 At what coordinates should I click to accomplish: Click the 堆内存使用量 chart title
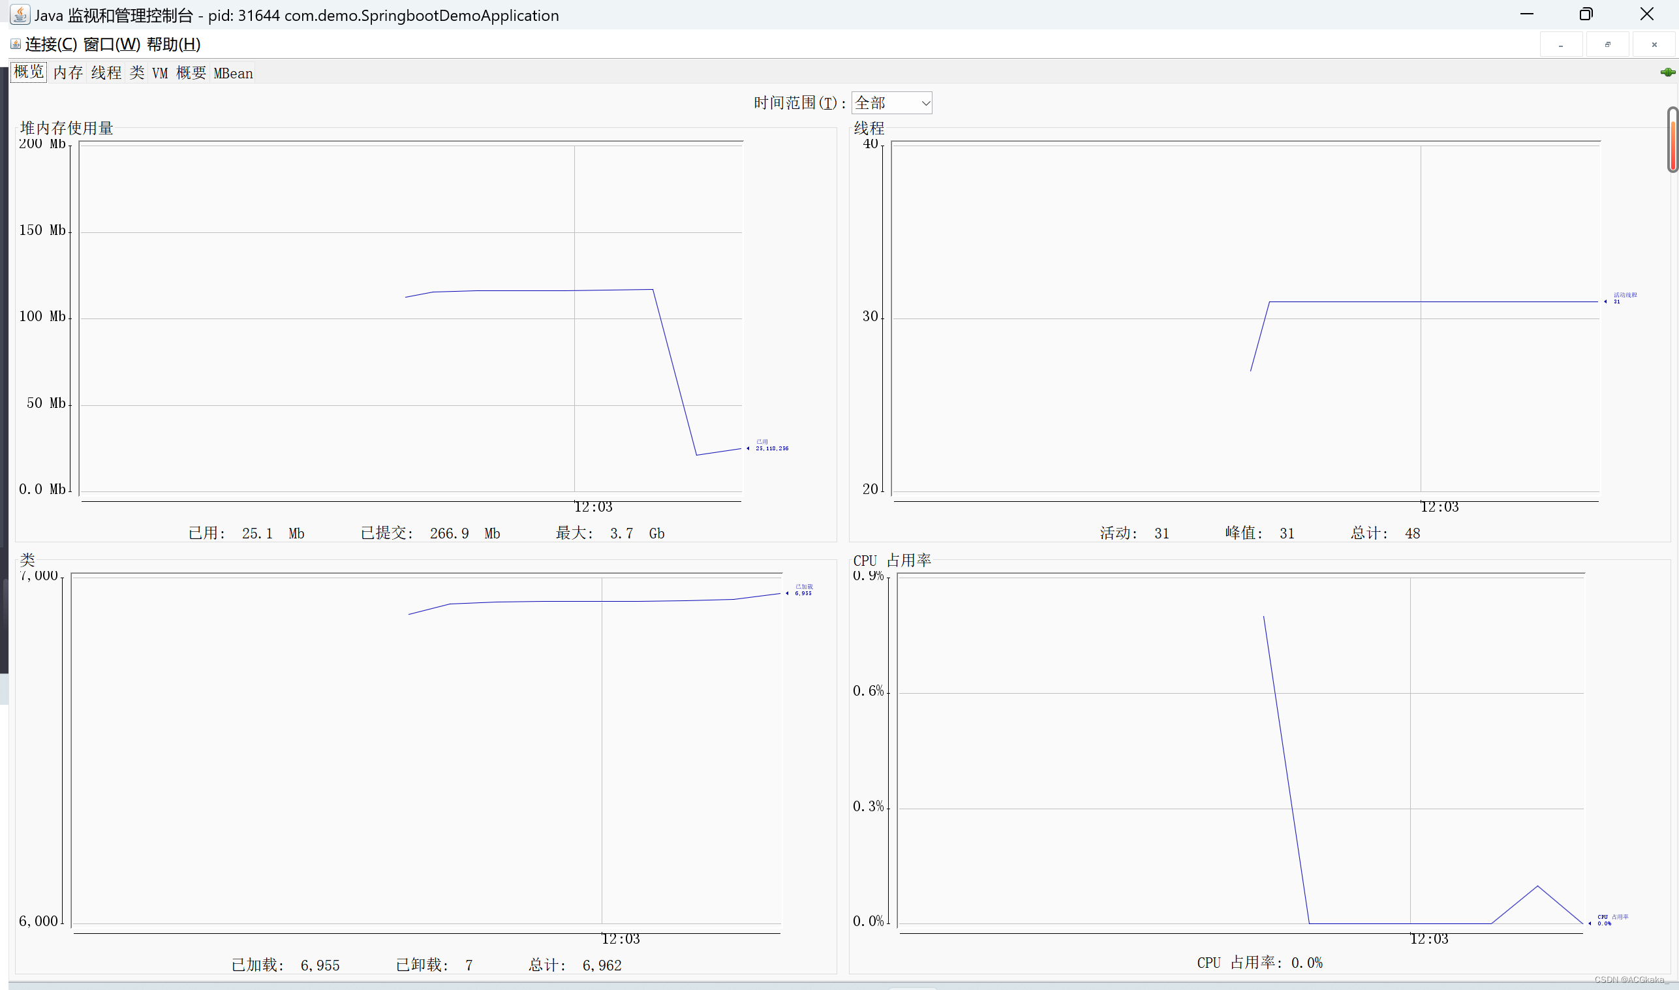[x=67, y=127]
